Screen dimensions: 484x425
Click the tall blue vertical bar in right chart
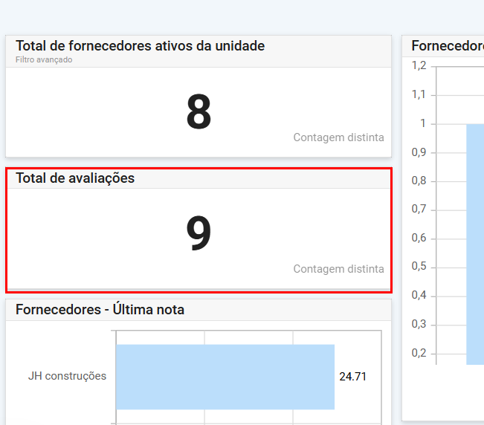(x=475, y=244)
